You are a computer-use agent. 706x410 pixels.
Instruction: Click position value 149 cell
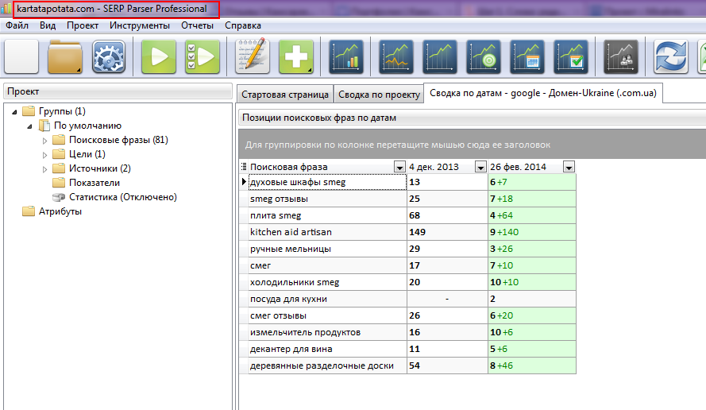pos(448,232)
